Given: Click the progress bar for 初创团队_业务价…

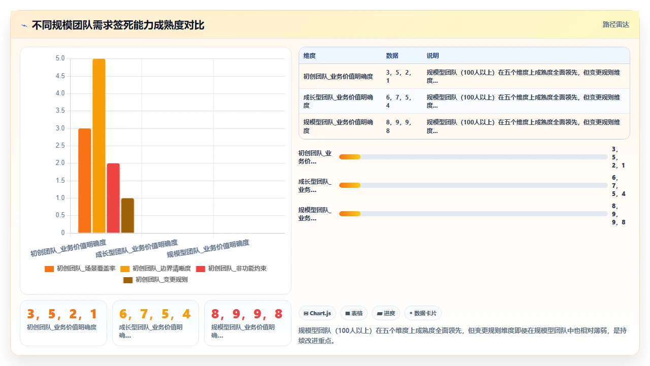Looking at the screenshot, I should click(x=473, y=157).
